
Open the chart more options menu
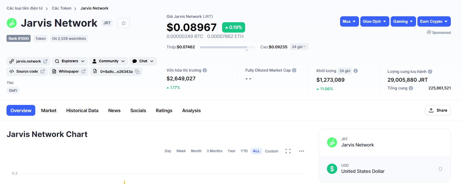(x=301, y=151)
